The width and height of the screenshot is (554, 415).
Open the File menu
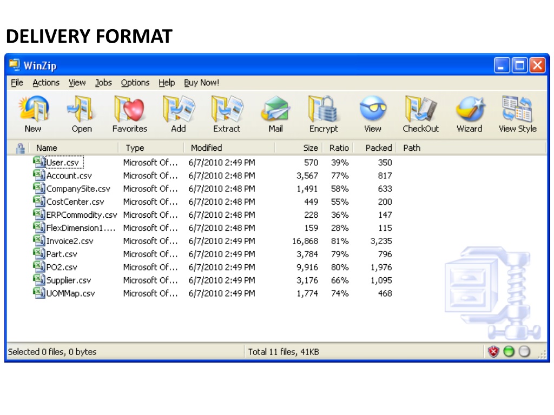click(x=17, y=83)
